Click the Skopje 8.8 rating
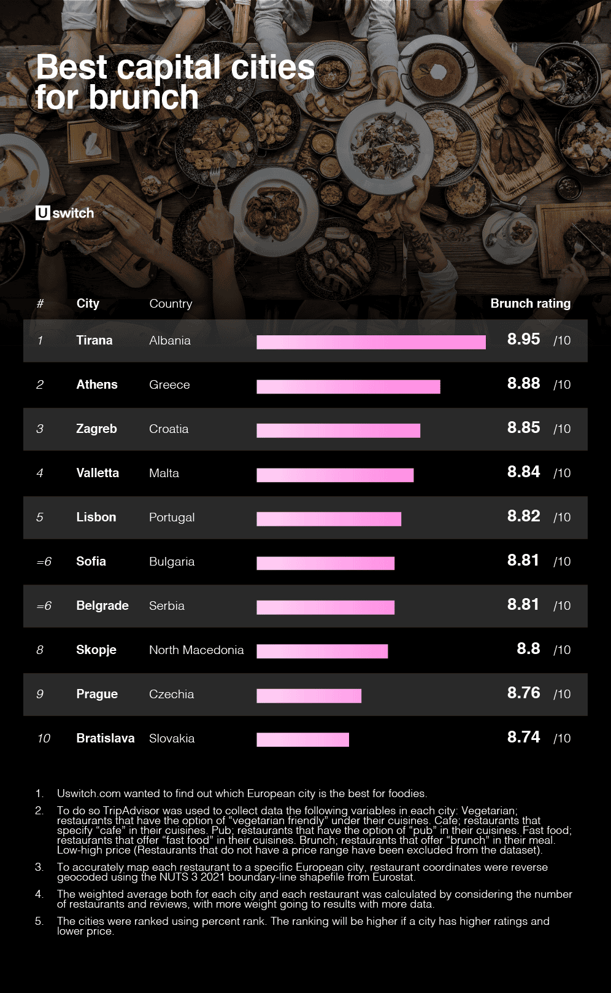The image size is (611, 993). point(529,648)
